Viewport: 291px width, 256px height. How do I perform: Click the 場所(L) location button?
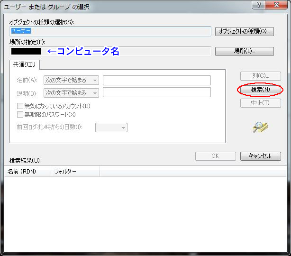[x=245, y=51]
